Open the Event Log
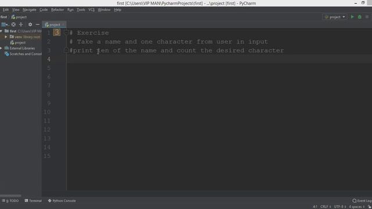This screenshot has height=209, width=372. (x=362, y=201)
